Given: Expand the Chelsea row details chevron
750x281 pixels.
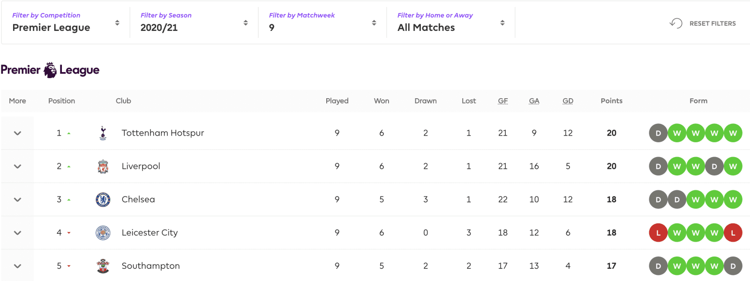Looking at the screenshot, I should point(17,200).
